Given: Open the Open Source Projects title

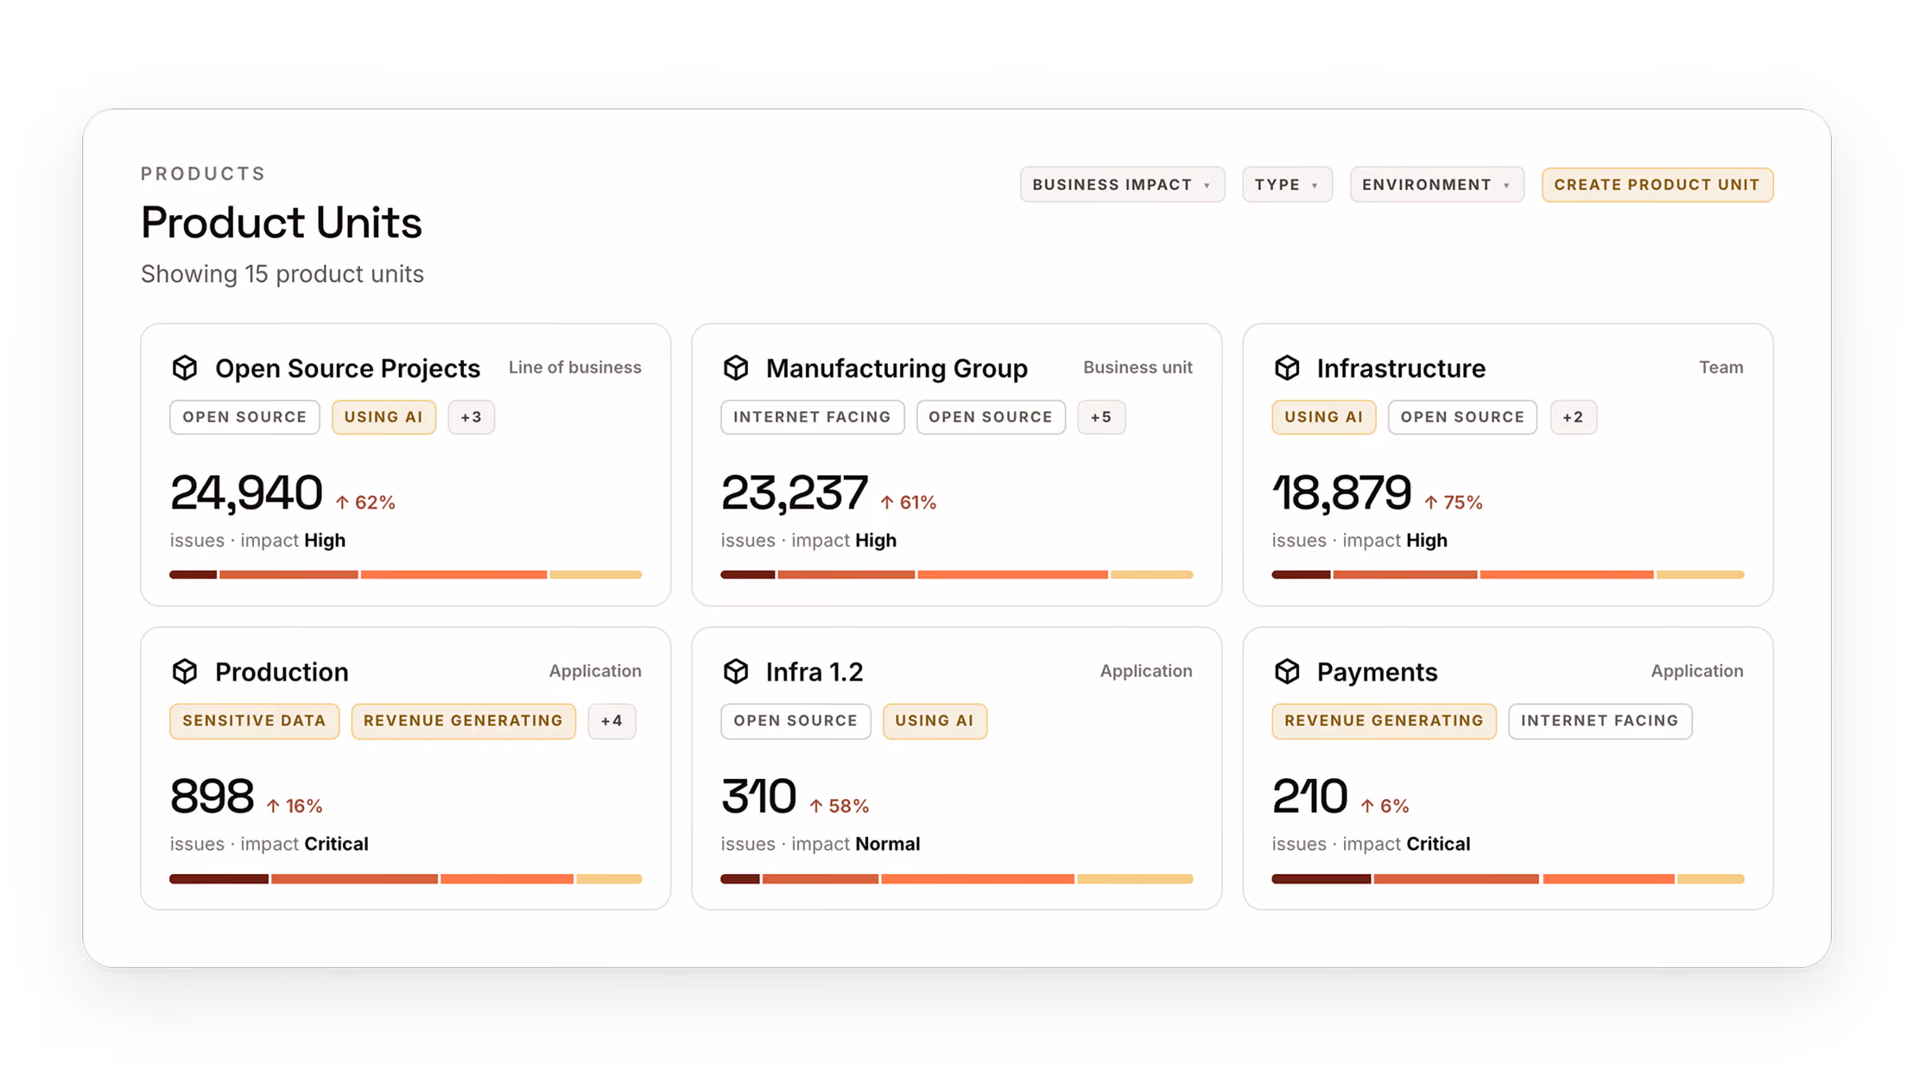Looking at the screenshot, I should (347, 368).
